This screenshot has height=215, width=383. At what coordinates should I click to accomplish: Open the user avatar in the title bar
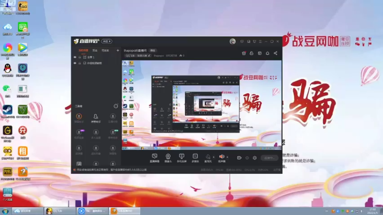pos(233,42)
